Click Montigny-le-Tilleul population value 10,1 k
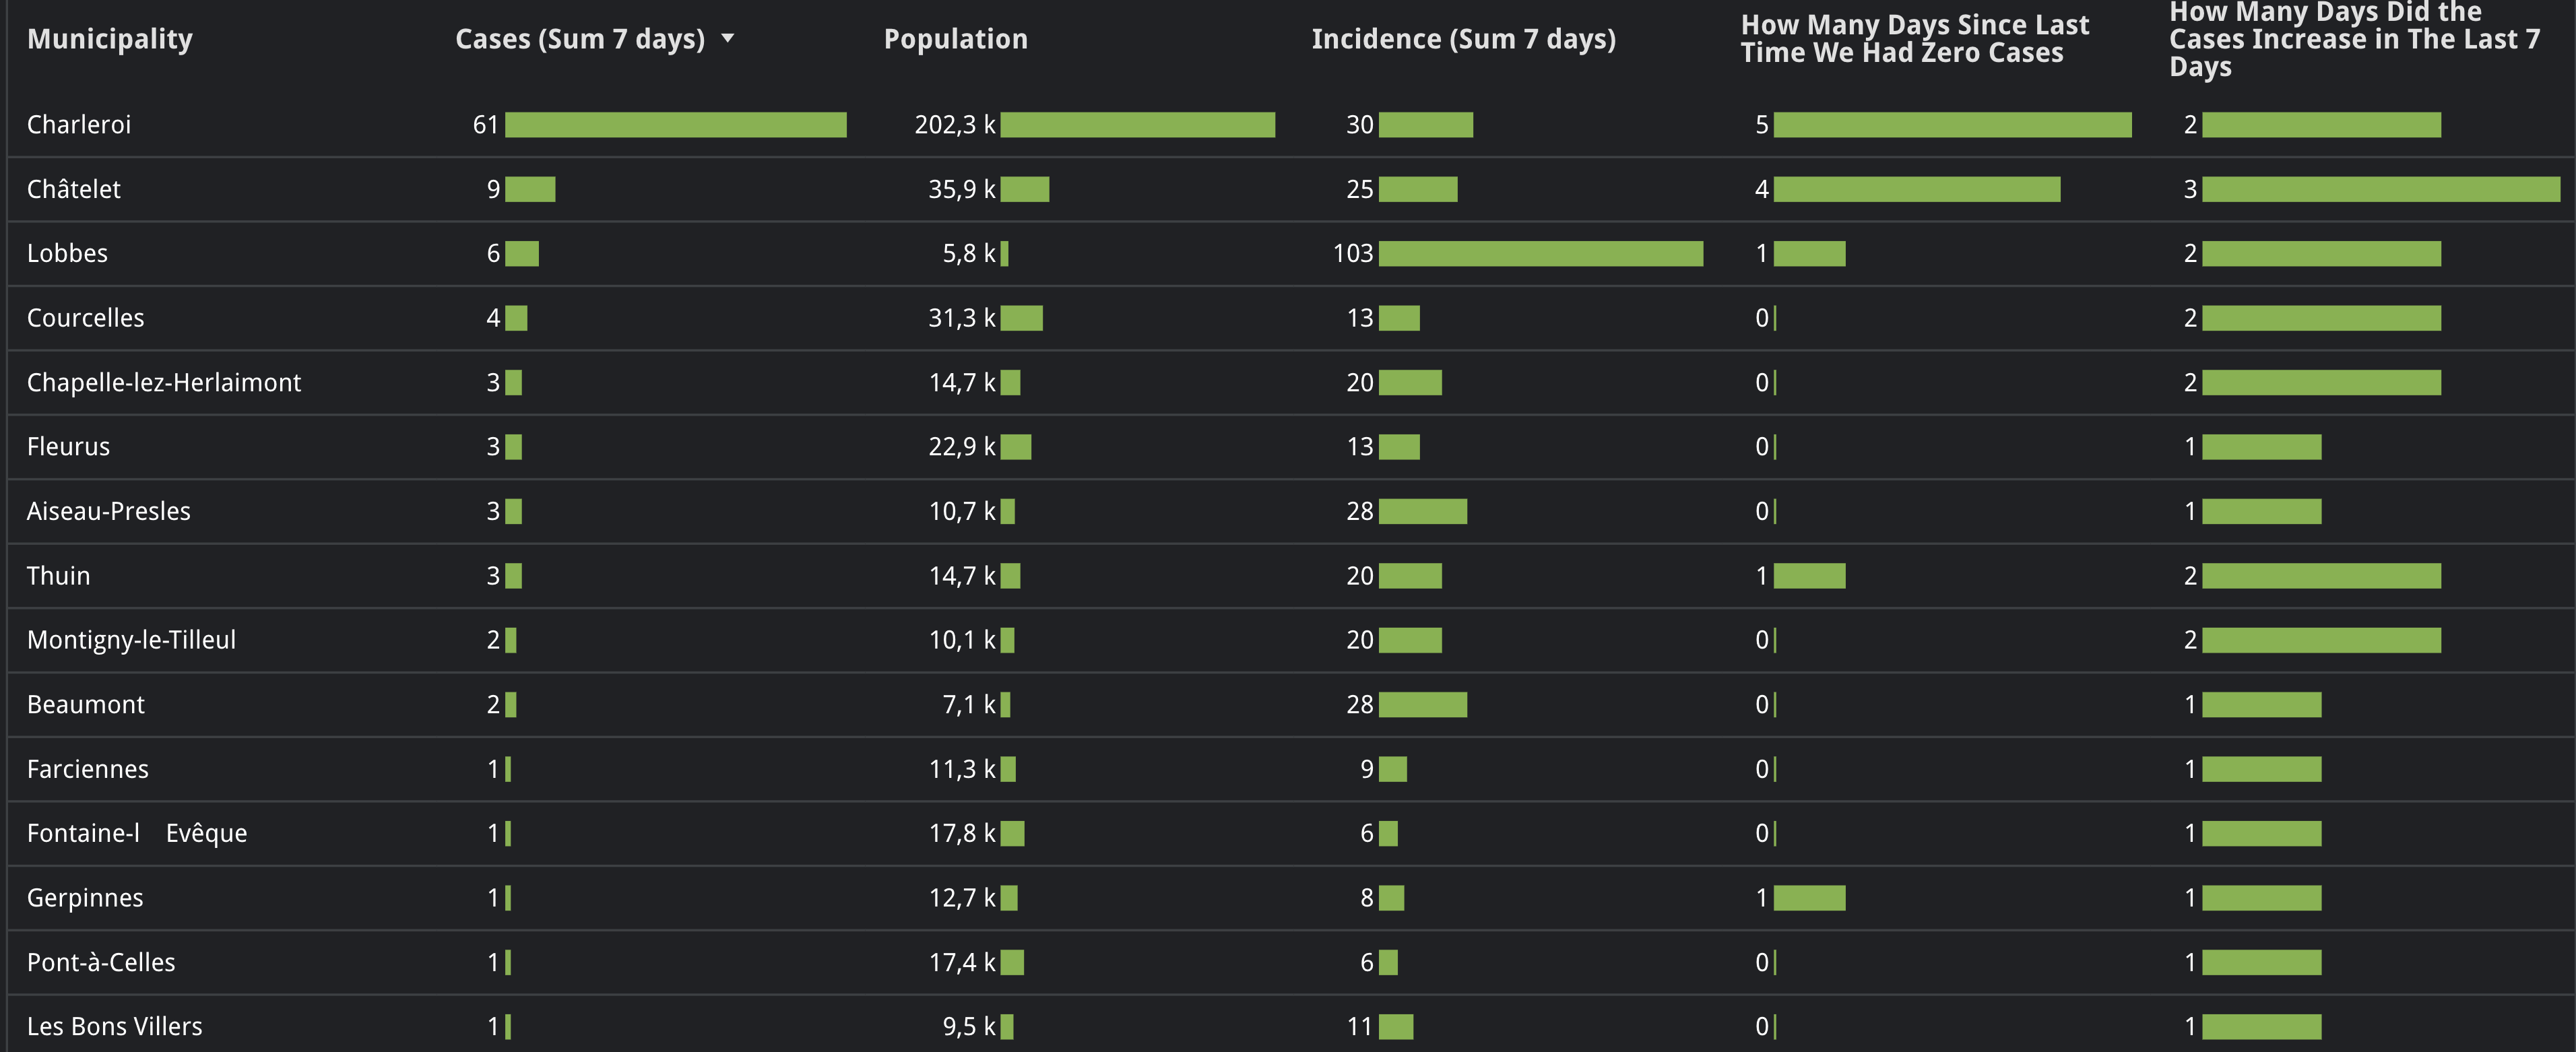The height and width of the screenshot is (1052, 2576). click(962, 640)
